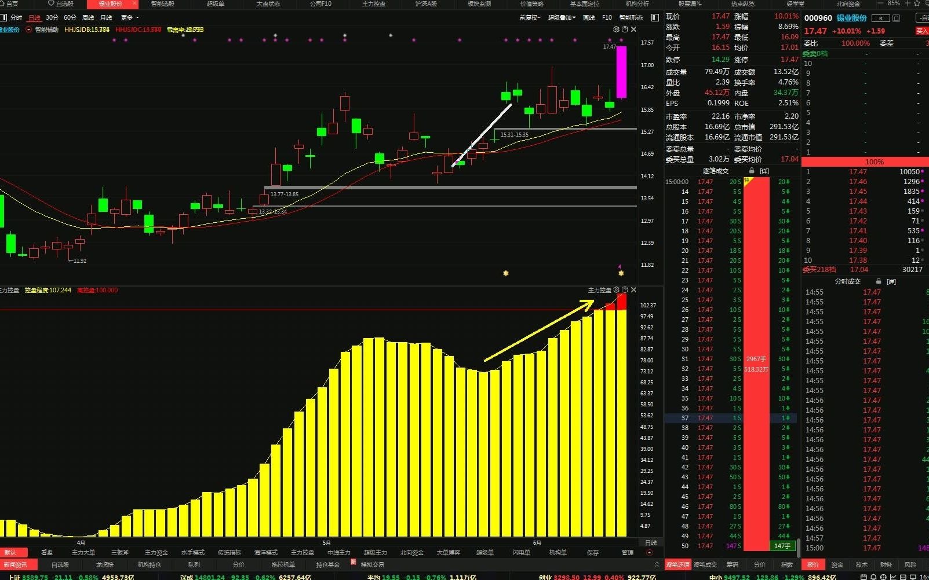Open 新闻资讯 bottom tab

(x=17, y=564)
